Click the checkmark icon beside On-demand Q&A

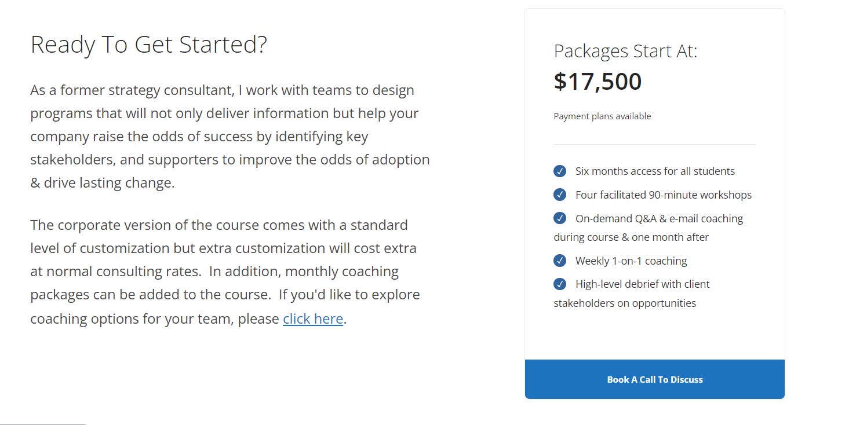pos(560,218)
